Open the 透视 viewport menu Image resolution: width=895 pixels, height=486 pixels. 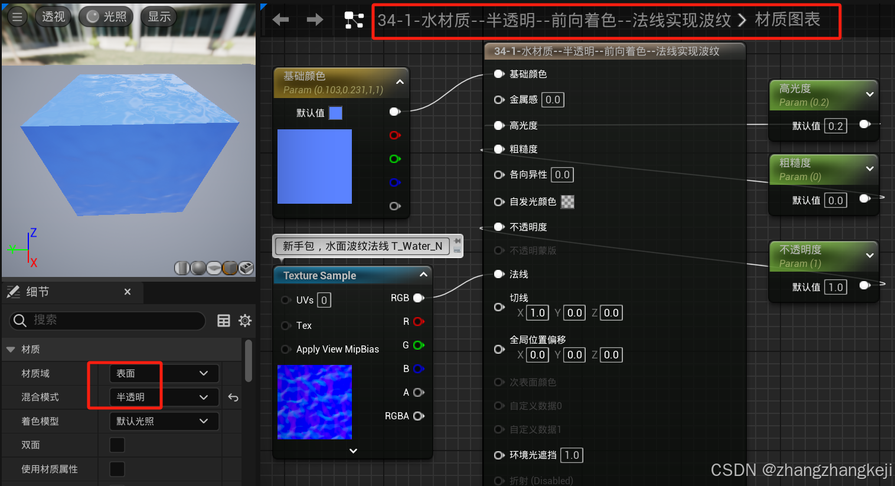coord(53,17)
